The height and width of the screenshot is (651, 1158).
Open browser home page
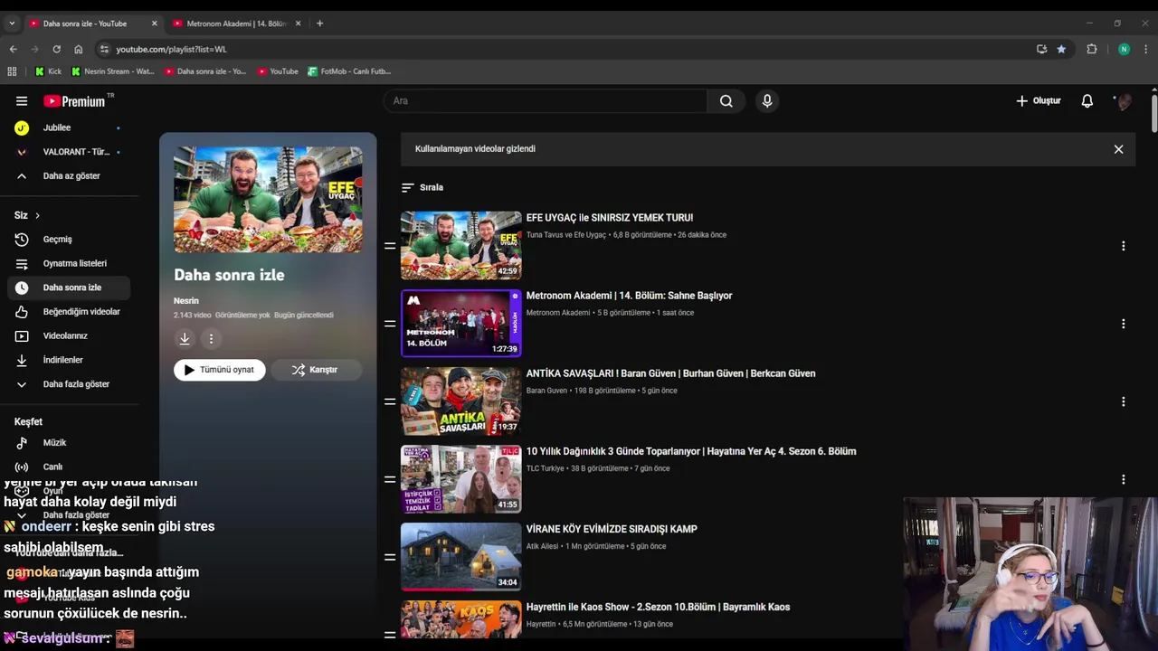[78, 49]
